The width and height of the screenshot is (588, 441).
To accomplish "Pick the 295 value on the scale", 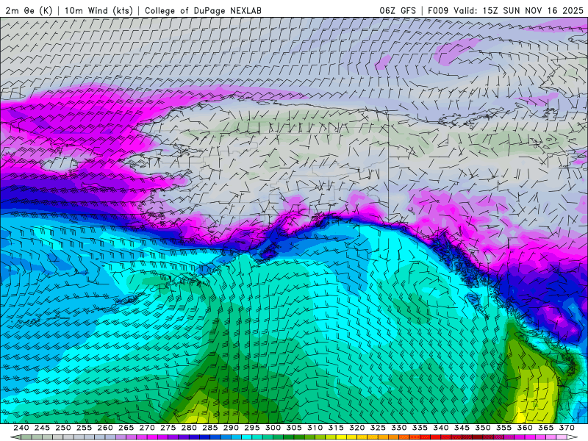I will coord(252,428).
